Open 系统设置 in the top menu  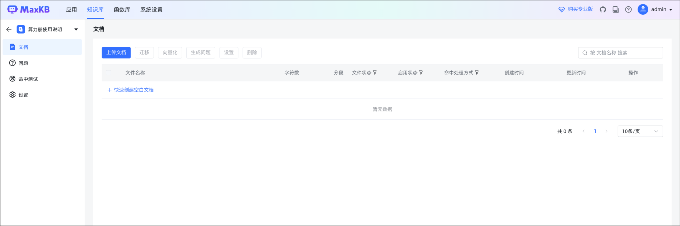coord(151,10)
